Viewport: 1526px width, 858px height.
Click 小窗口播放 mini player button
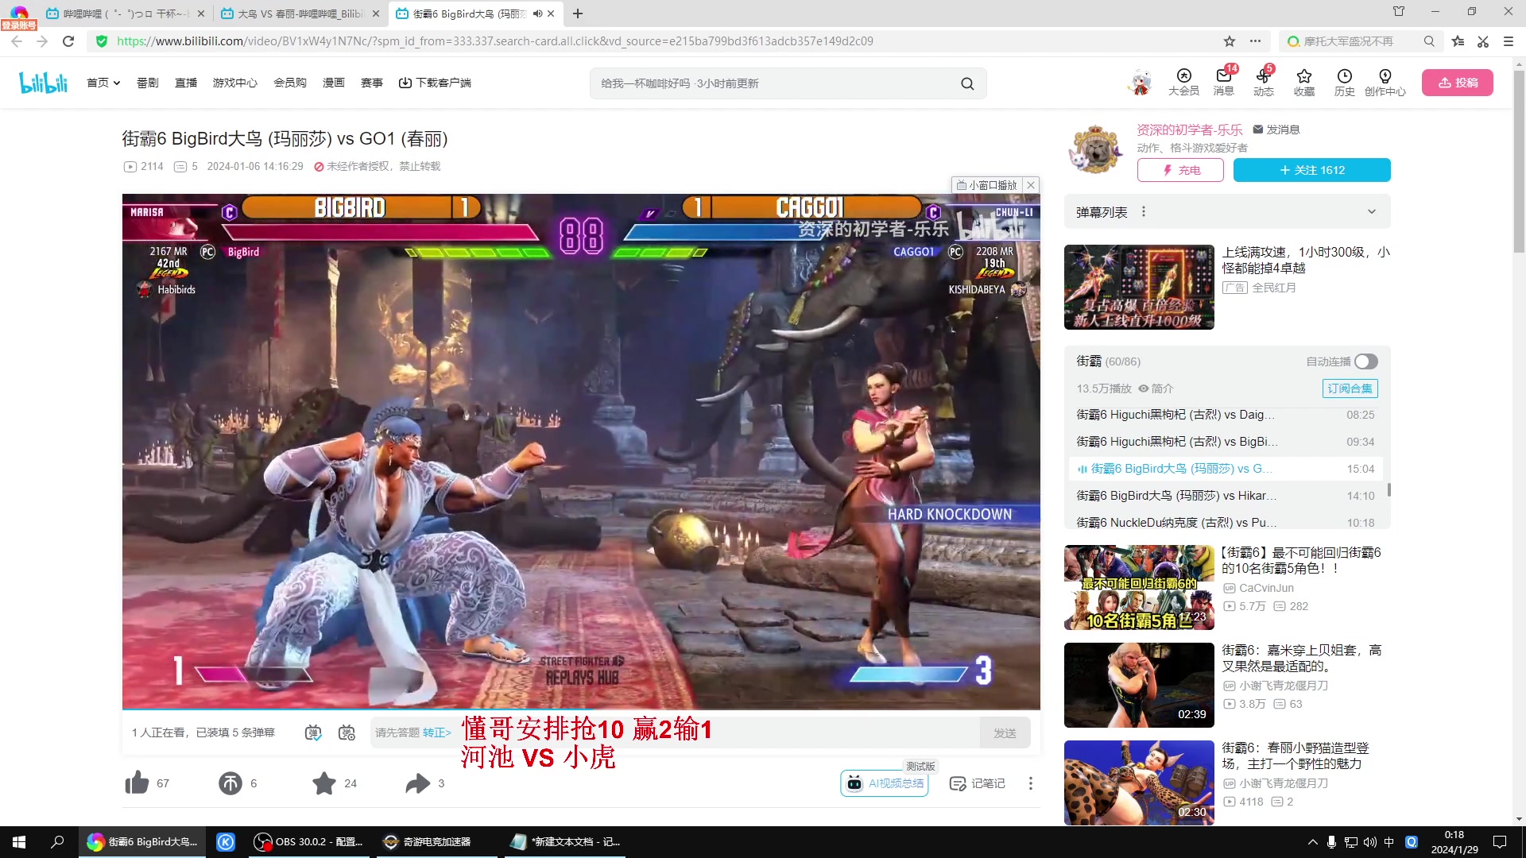tap(987, 185)
